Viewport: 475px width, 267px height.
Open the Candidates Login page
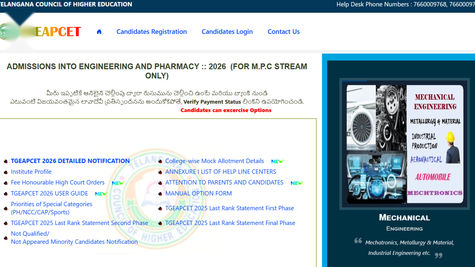tap(227, 32)
